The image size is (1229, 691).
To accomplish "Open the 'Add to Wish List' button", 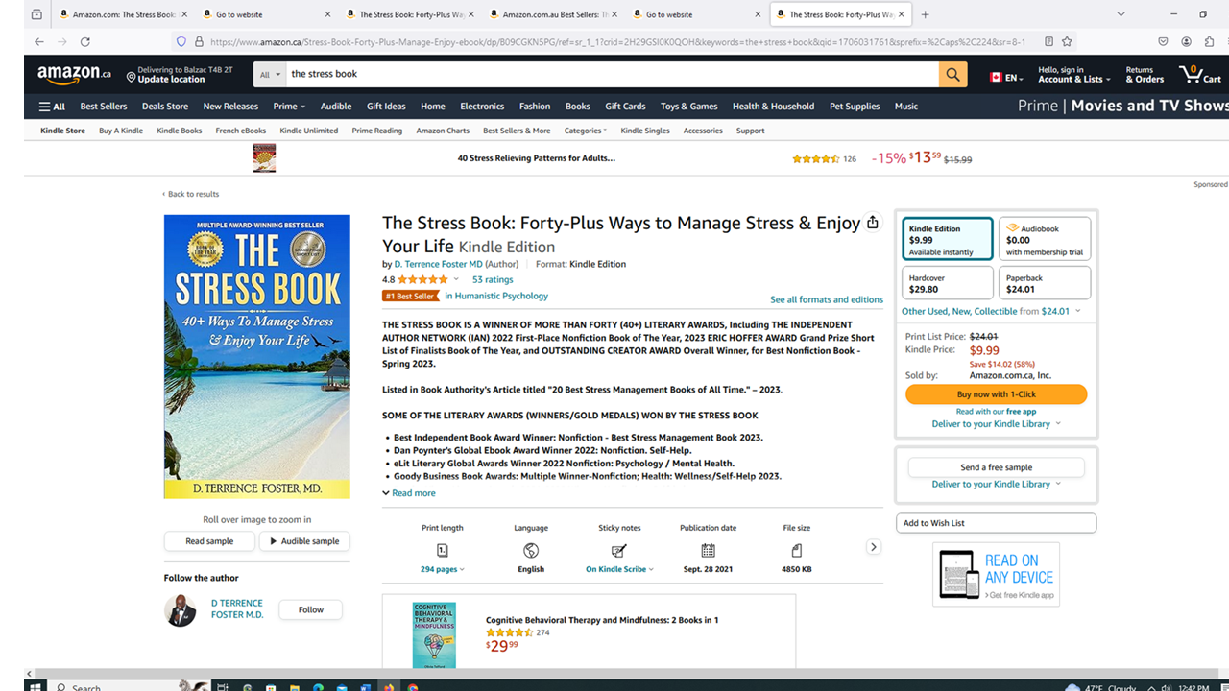I will (x=997, y=523).
